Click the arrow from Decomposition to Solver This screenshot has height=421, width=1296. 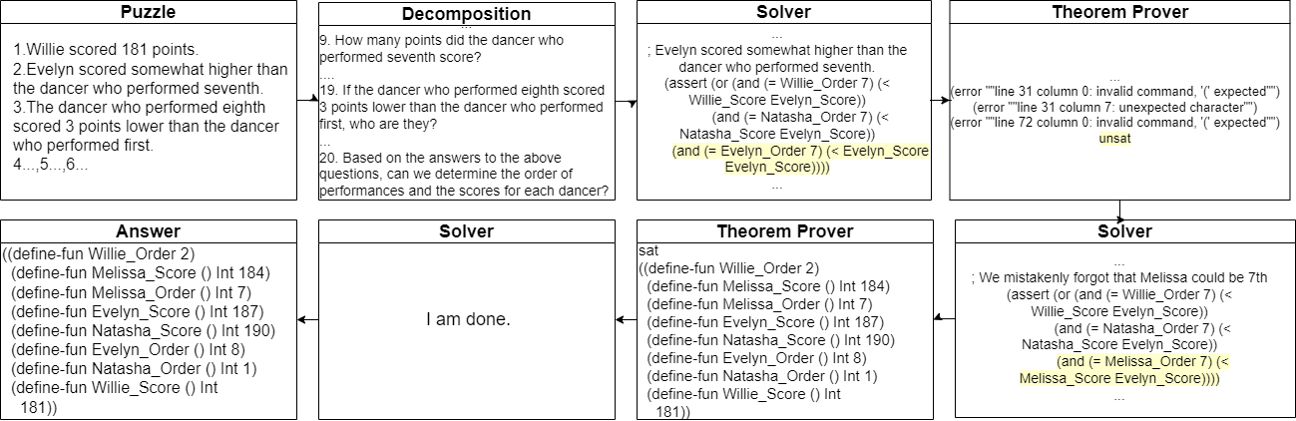click(x=627, y=101)
